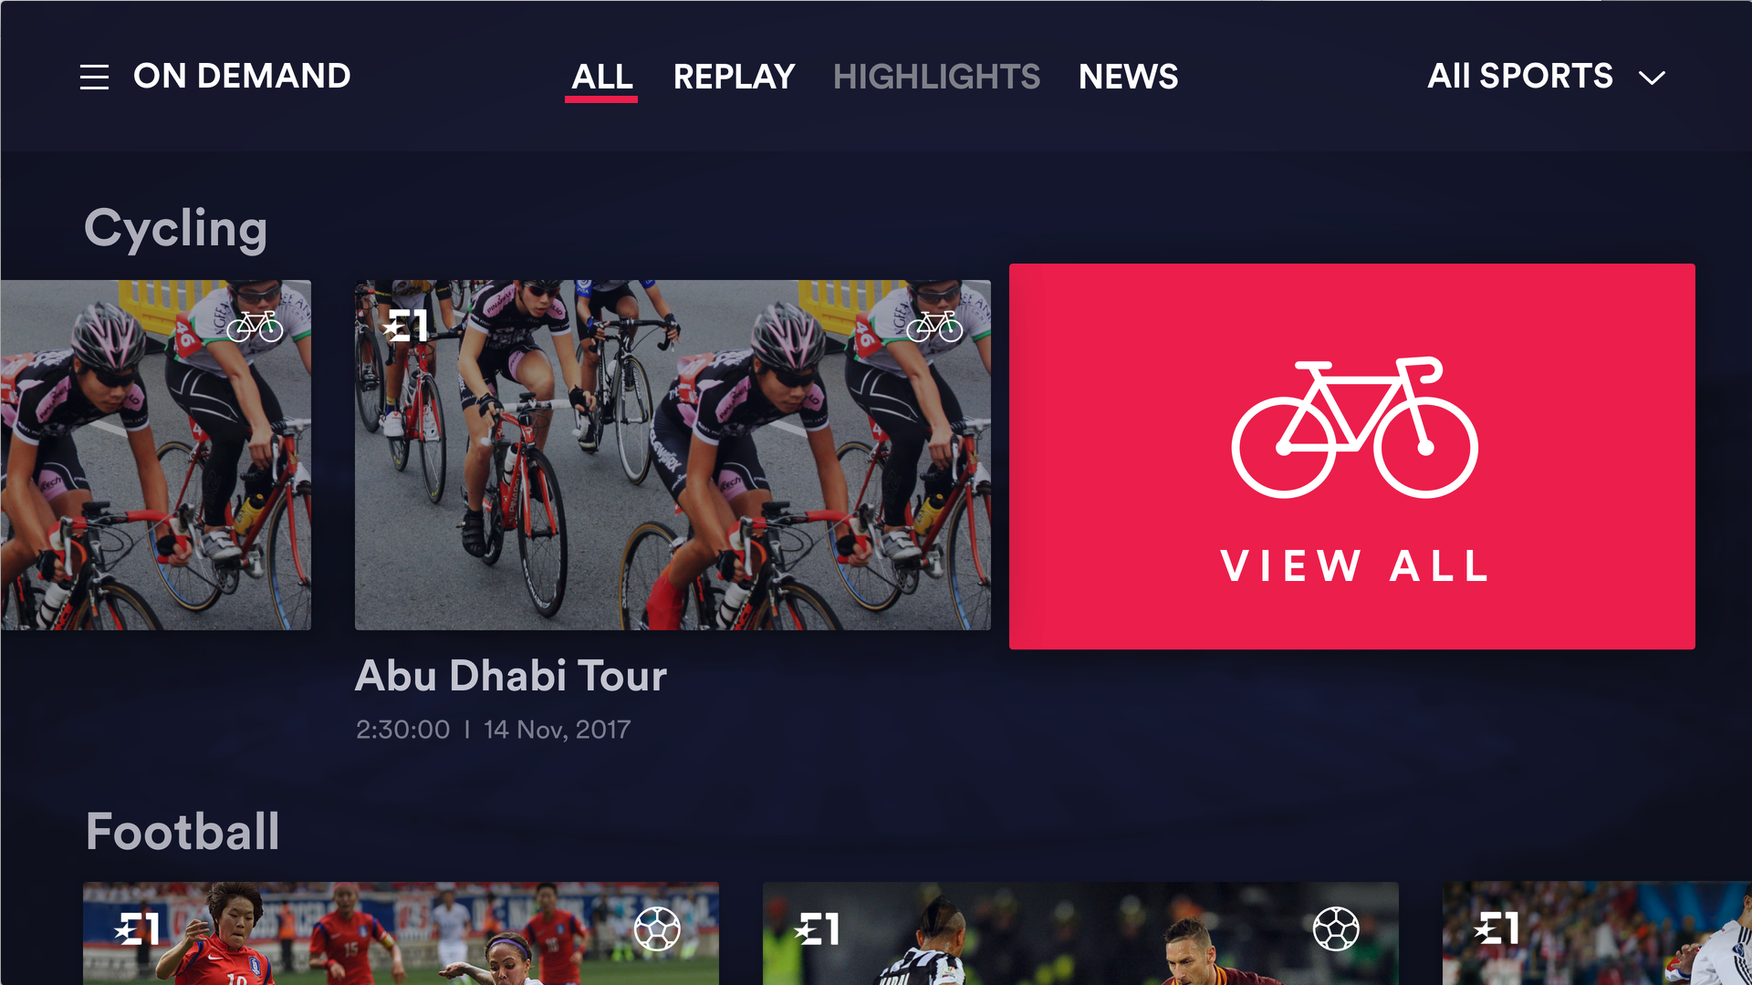This screenshot has height=985, width=1752.
Task: Click E1 logo on first football thumbnail
Action: tap(137, 929)
